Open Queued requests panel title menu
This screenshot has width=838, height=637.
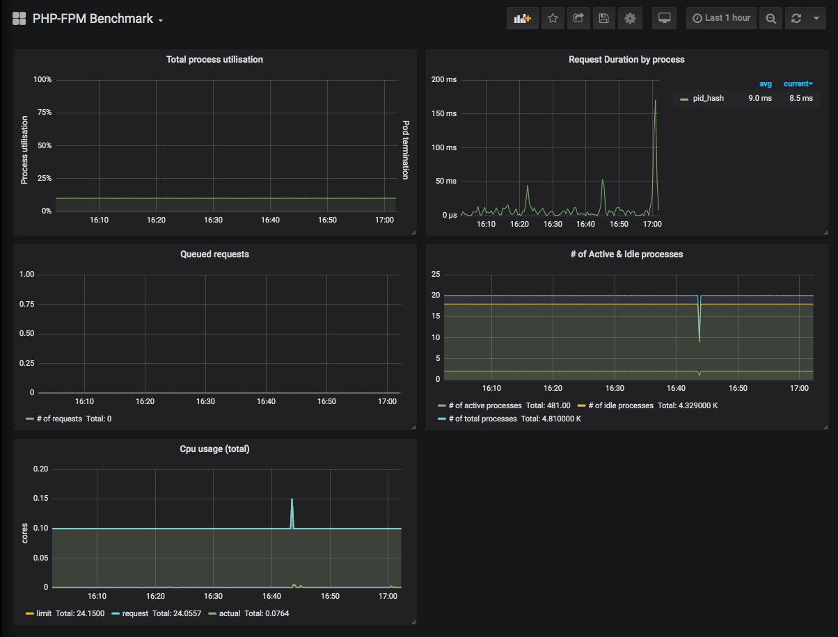(214, 255)
